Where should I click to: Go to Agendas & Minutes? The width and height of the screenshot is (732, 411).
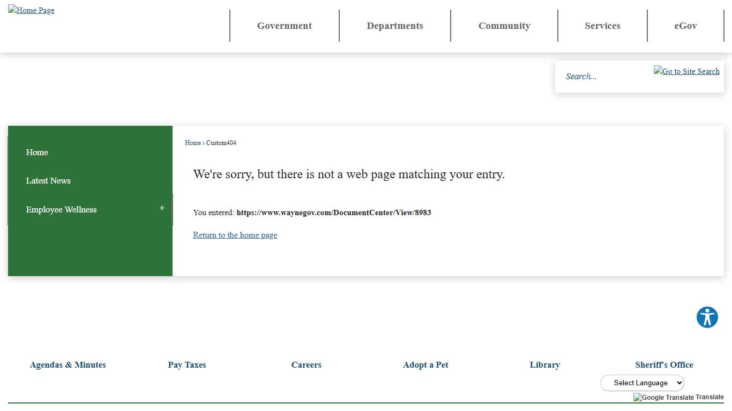coord(68,365)
